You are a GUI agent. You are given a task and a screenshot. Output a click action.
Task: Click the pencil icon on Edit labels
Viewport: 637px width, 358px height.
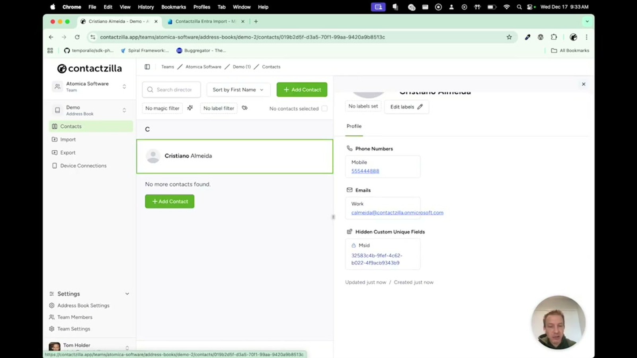pos(420,107)
